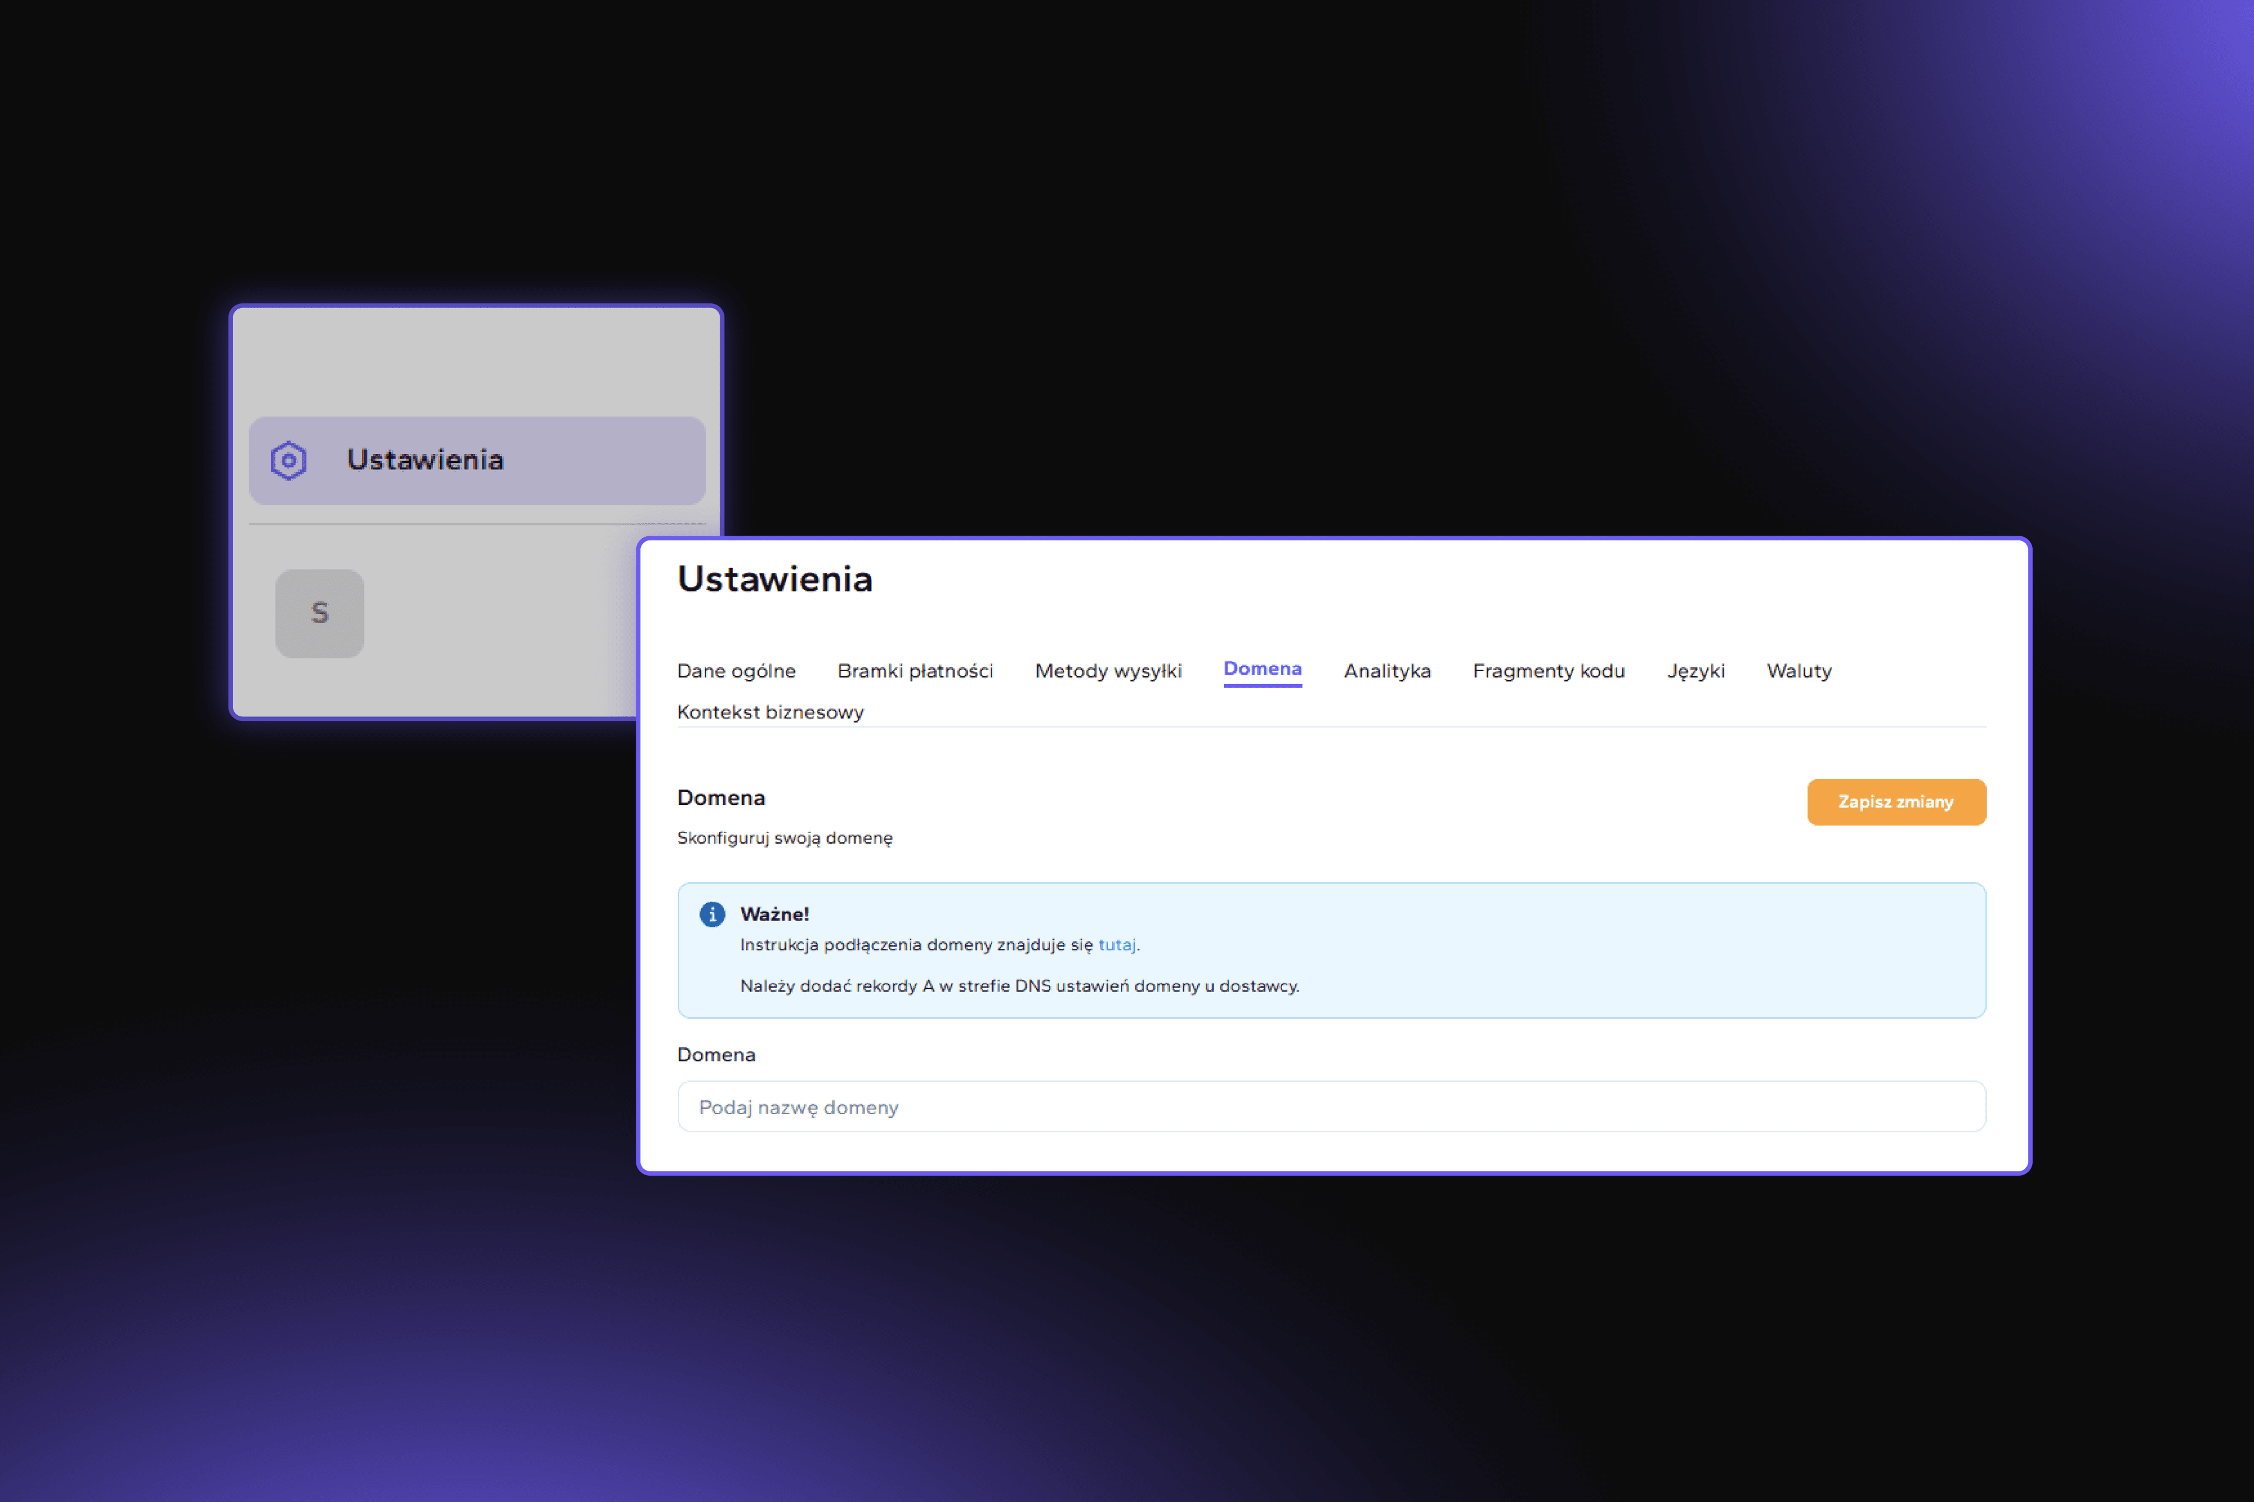Click the Ustawienia page heading

[775, 580]
